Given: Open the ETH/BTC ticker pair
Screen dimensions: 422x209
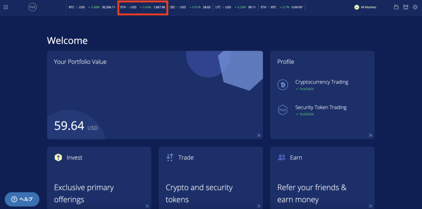Looking at the screenshot, I should click(x=281, y=7).
